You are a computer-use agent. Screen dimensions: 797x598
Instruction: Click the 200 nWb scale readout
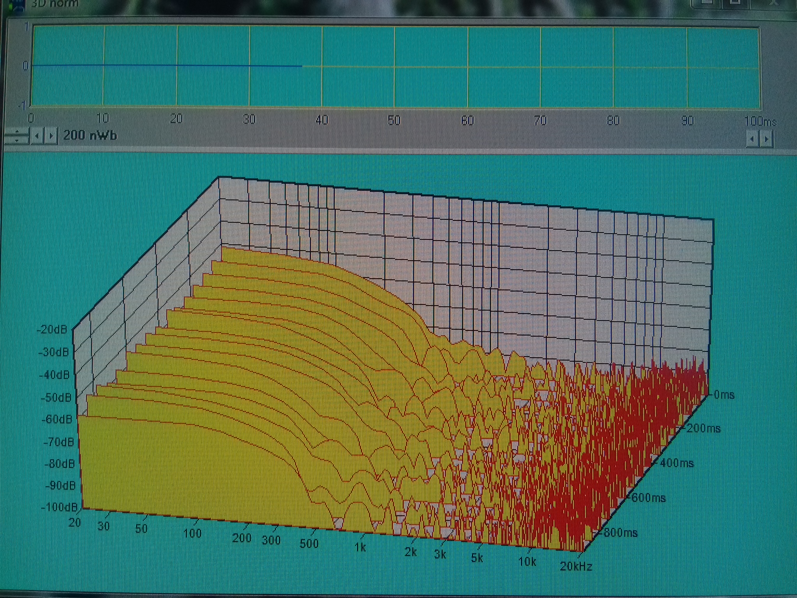90,135
